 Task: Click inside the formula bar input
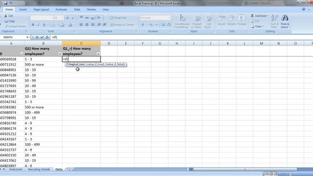pos(181,37)
